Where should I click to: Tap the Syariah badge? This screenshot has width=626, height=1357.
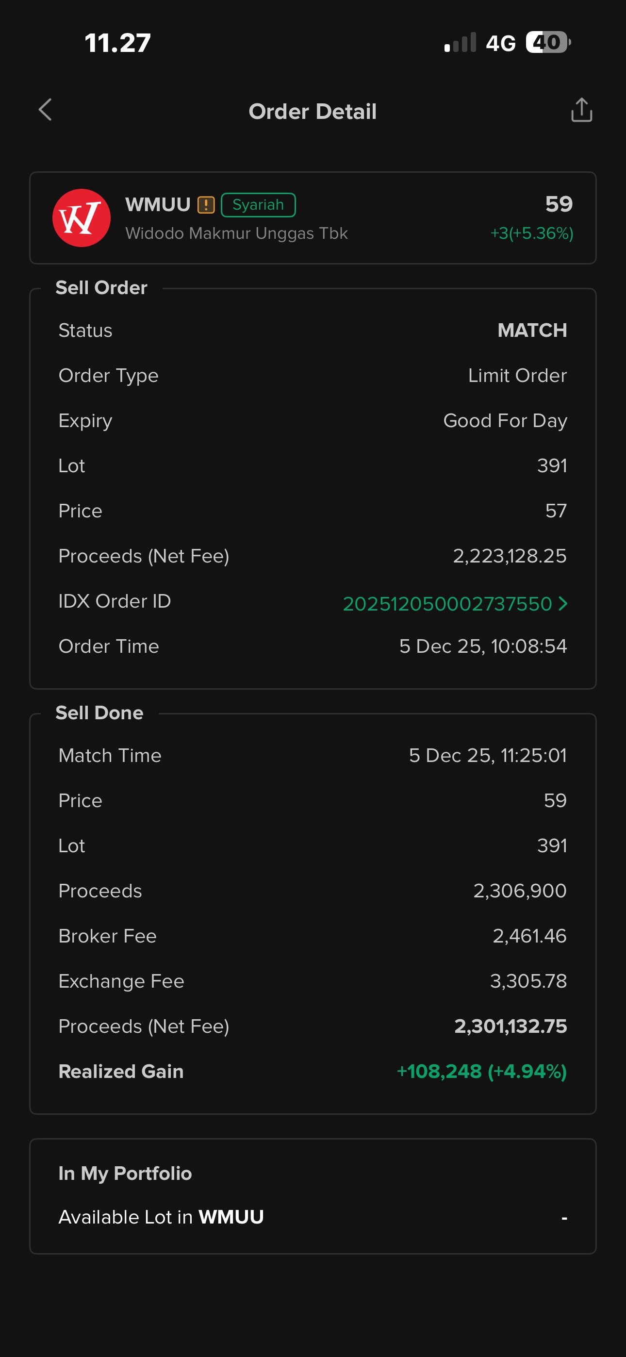click(258, 205)
